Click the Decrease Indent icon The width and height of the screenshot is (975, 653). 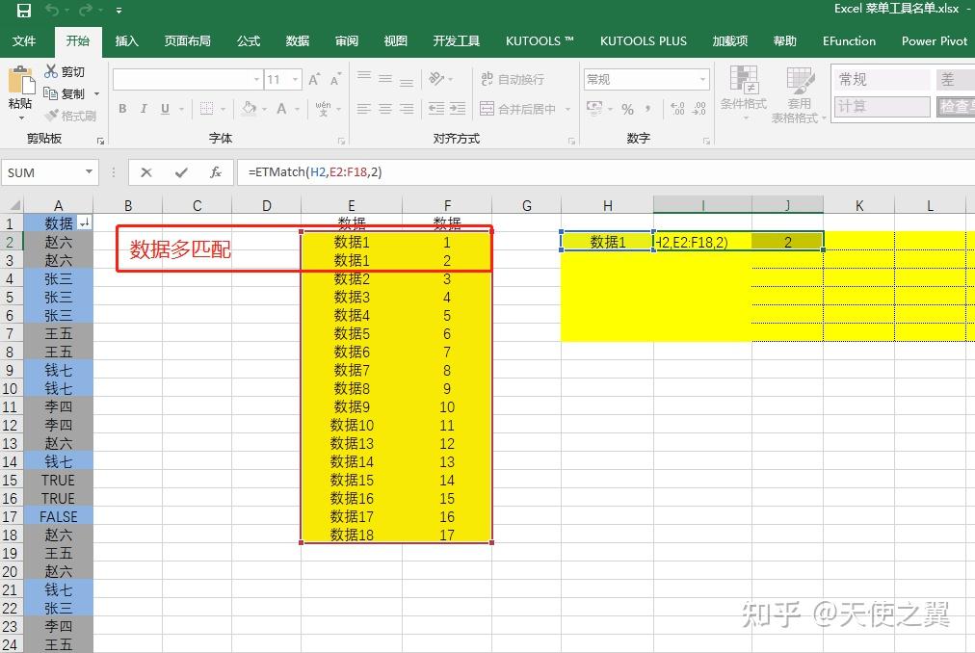[x=436, y=109]
